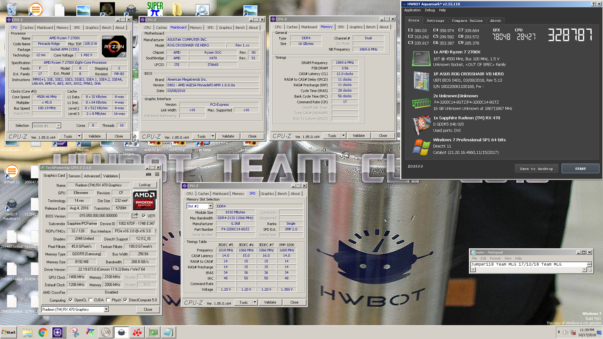The height and width of the screenshot is (339, 603).
Task: Expand the Tools arrow in SPD window
Action: point(255,302)
